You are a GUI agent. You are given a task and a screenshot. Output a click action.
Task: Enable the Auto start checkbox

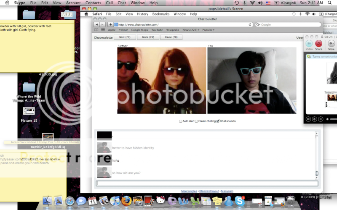pos(181,121)
